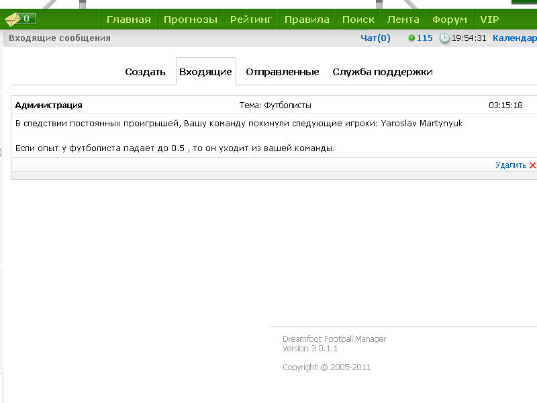Open the Служба поддержки tab
The width and height of the screenshot is (537, 403).
click(383, 72)
